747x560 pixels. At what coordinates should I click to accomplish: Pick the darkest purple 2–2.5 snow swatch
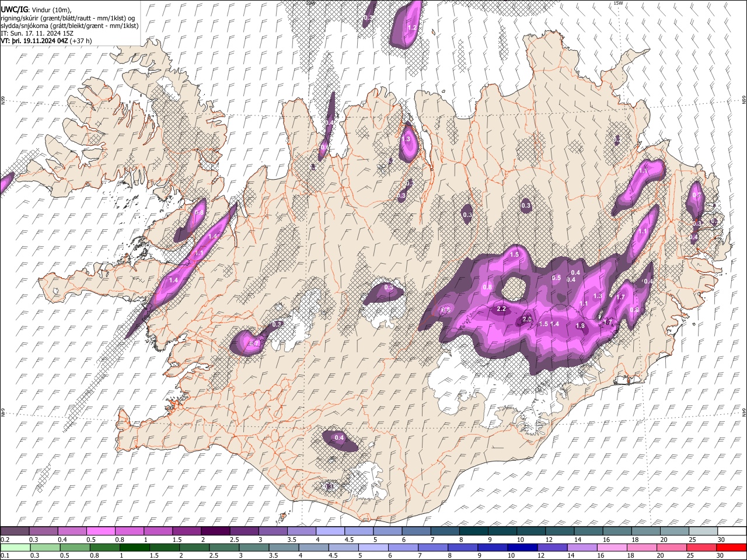tap(215, 531)
